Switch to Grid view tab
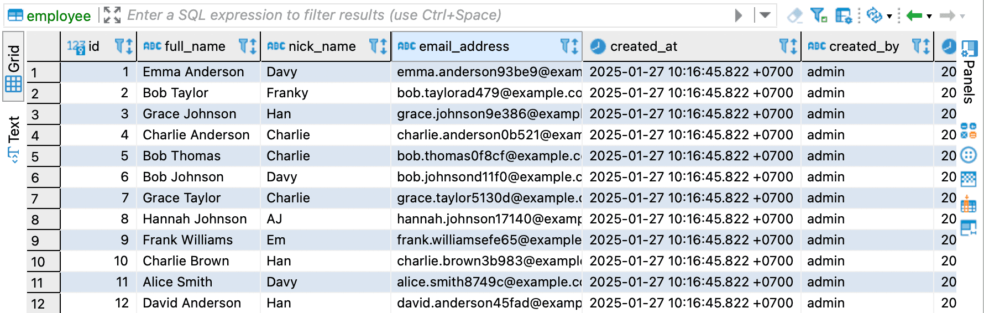The width and height of the screenshot is (984, 313). pyautogui.click(x=14, y=66)
